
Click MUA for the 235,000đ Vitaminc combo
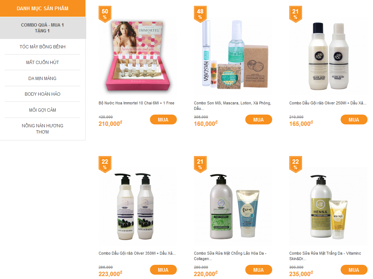tap(354, 270)
